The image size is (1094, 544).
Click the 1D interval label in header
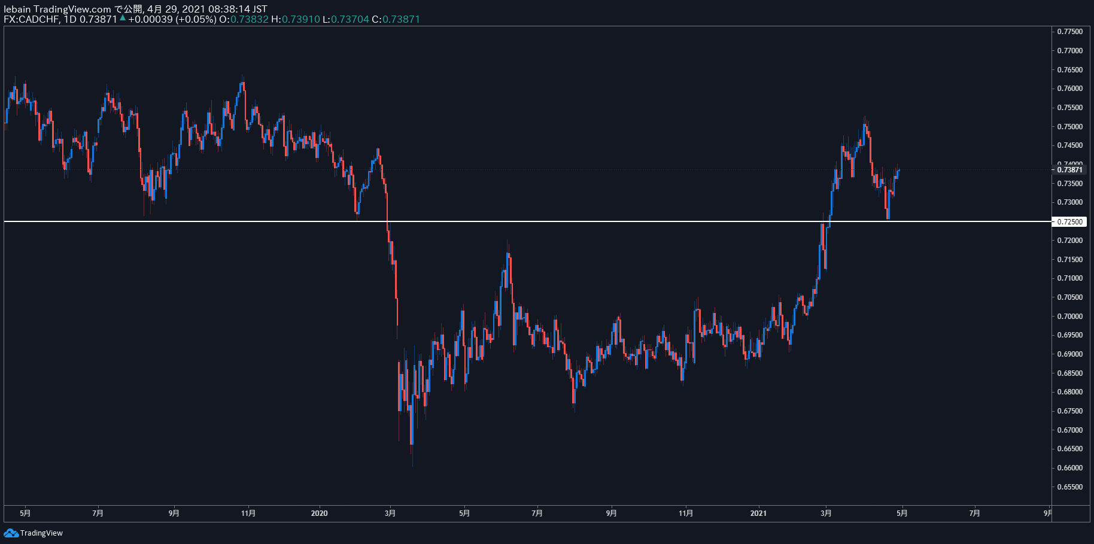71,19
